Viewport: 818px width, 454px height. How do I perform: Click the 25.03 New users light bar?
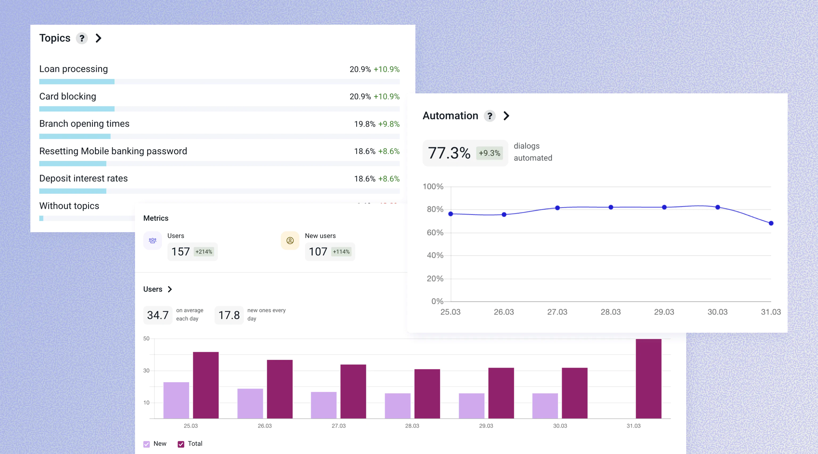176,400
